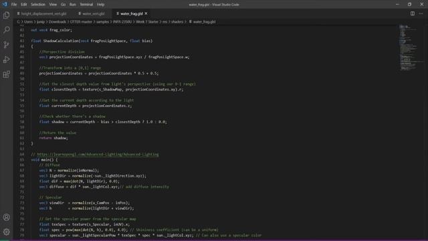Click the 'return shadow;' statement
The image size is (428, 241).
pos(53,138)
